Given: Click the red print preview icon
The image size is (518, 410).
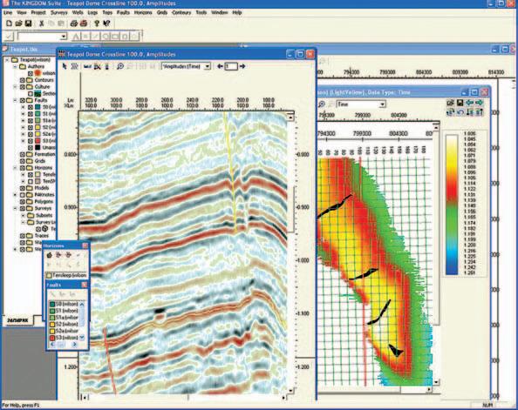Looking at the screenshot, I should coord(84,24).
